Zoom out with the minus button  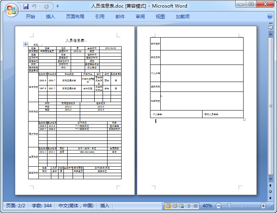pos(218,206)
